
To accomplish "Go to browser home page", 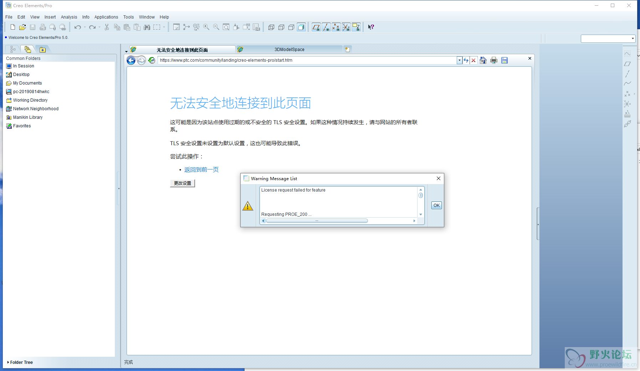I will pos(483,60).
